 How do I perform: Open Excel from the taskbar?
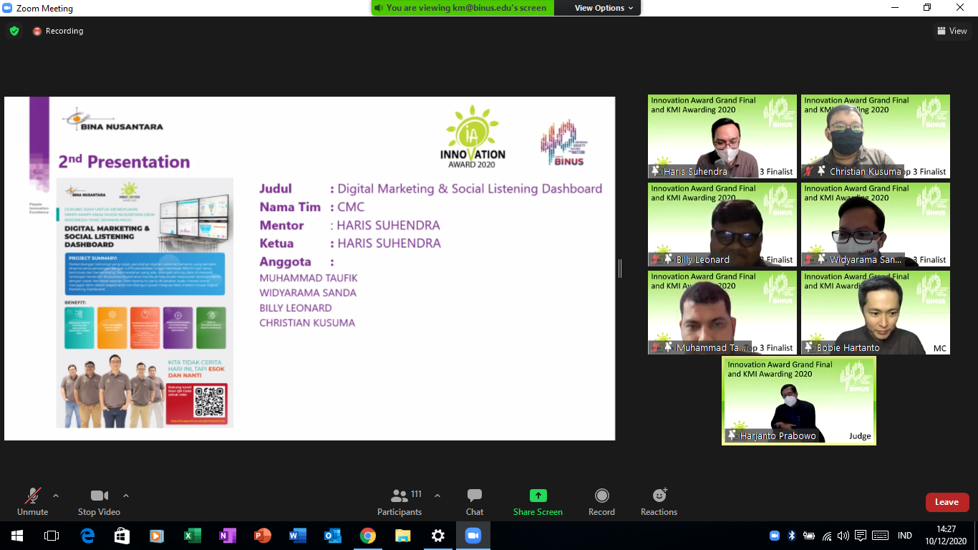[193, 536]
